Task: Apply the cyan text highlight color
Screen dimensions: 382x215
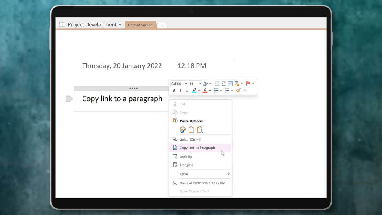Action: 194,91
